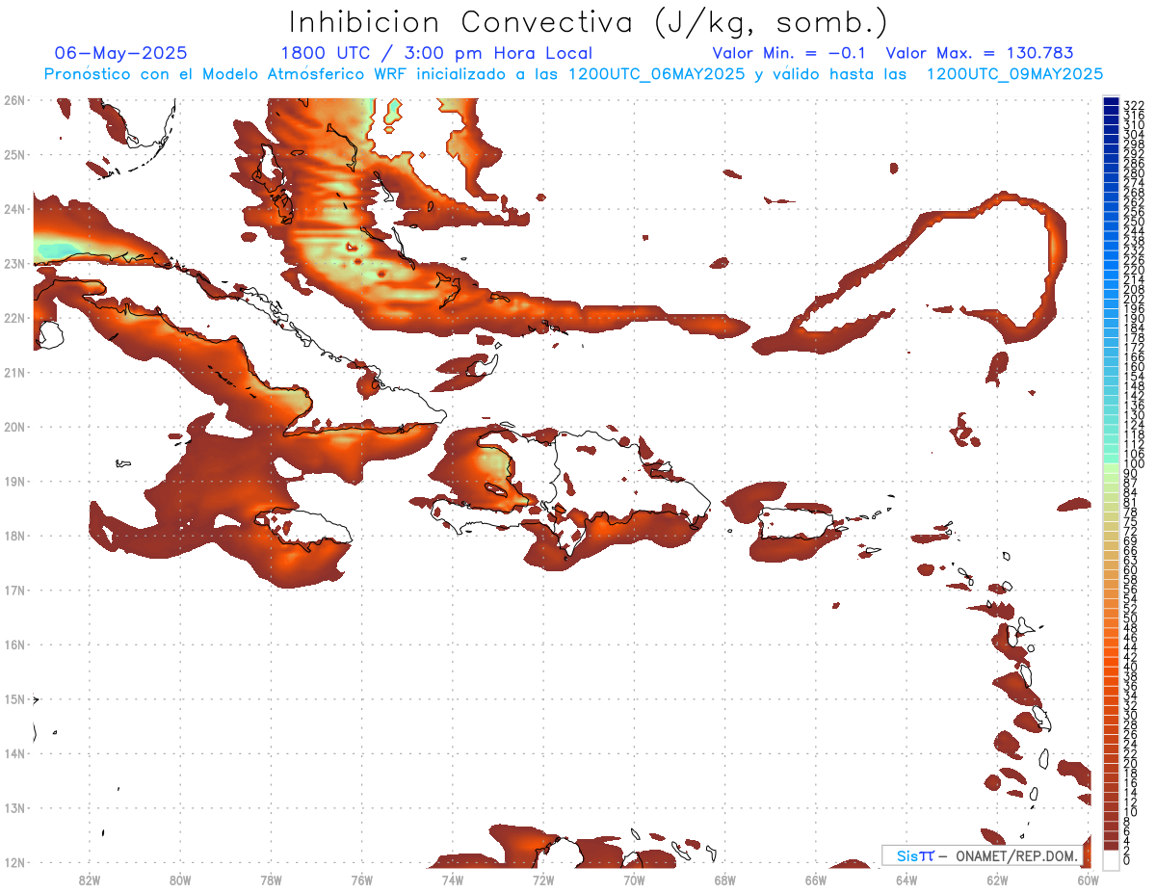Click the initialization time '1200UTC_06MAY2025'
1156x893 pixels.
click(656, 74)
